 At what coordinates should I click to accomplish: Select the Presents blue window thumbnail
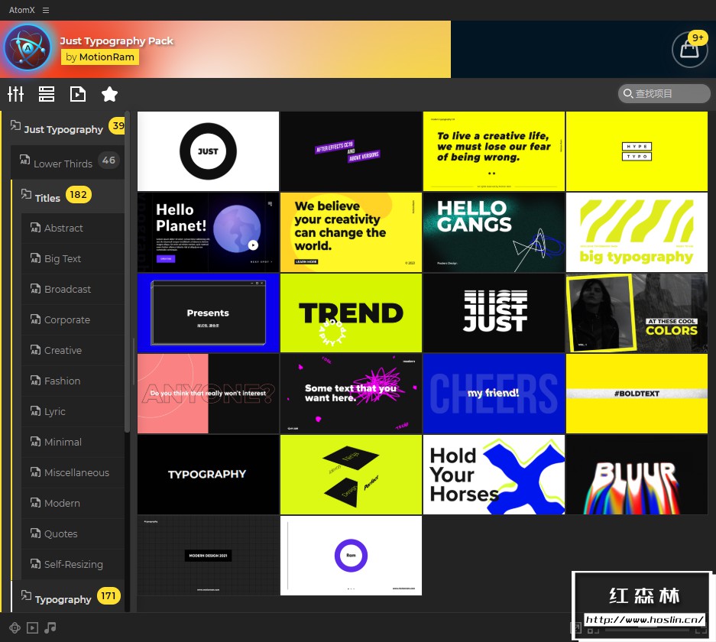(208, 313)
